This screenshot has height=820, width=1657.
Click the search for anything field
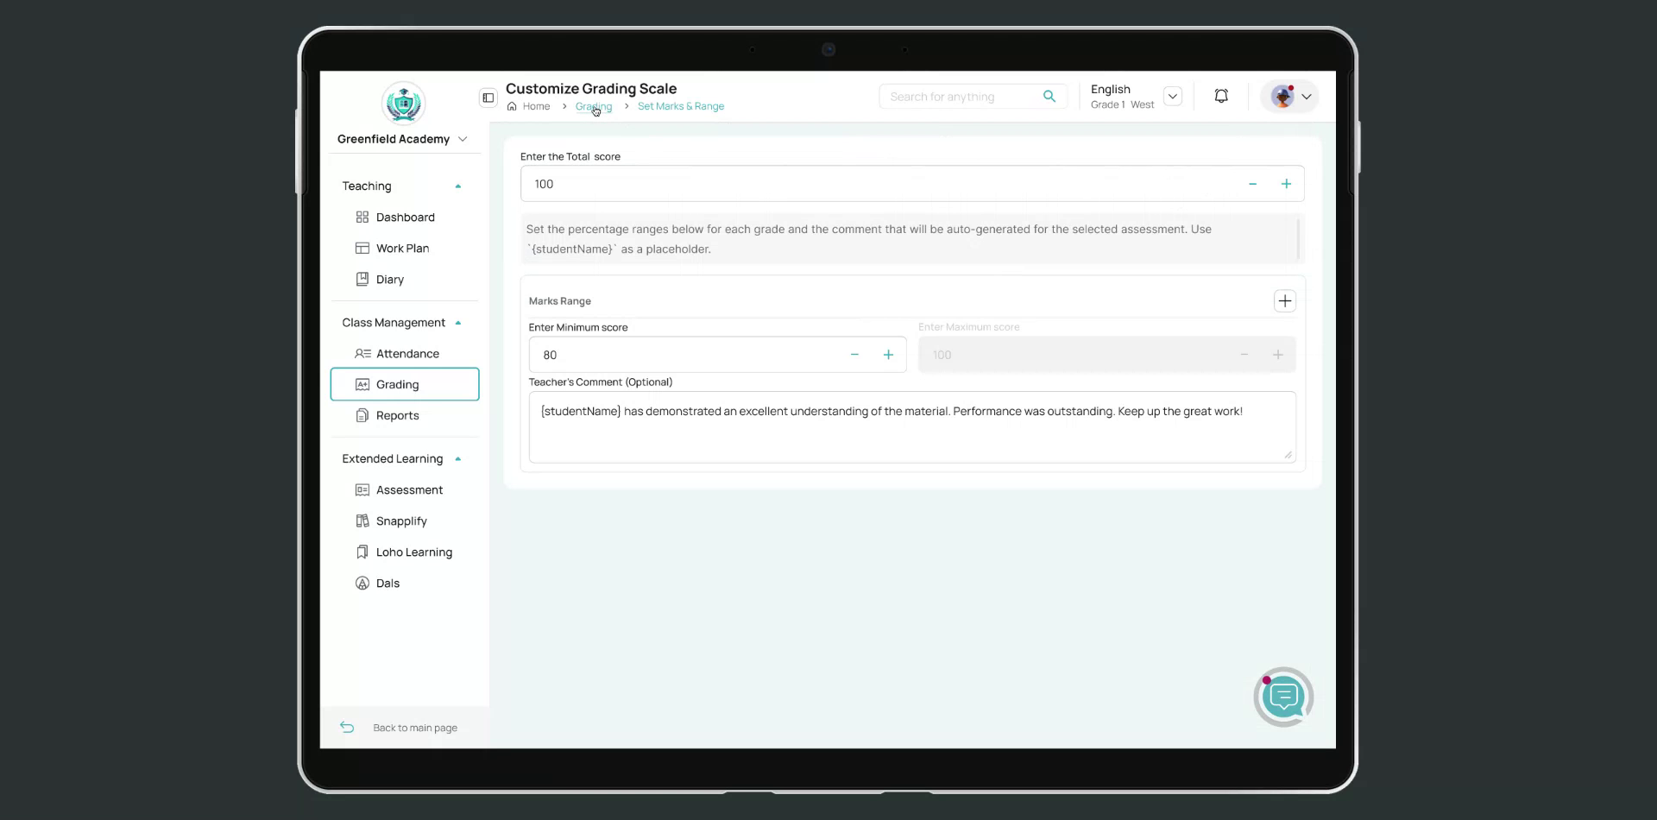[x=958, y=96]
